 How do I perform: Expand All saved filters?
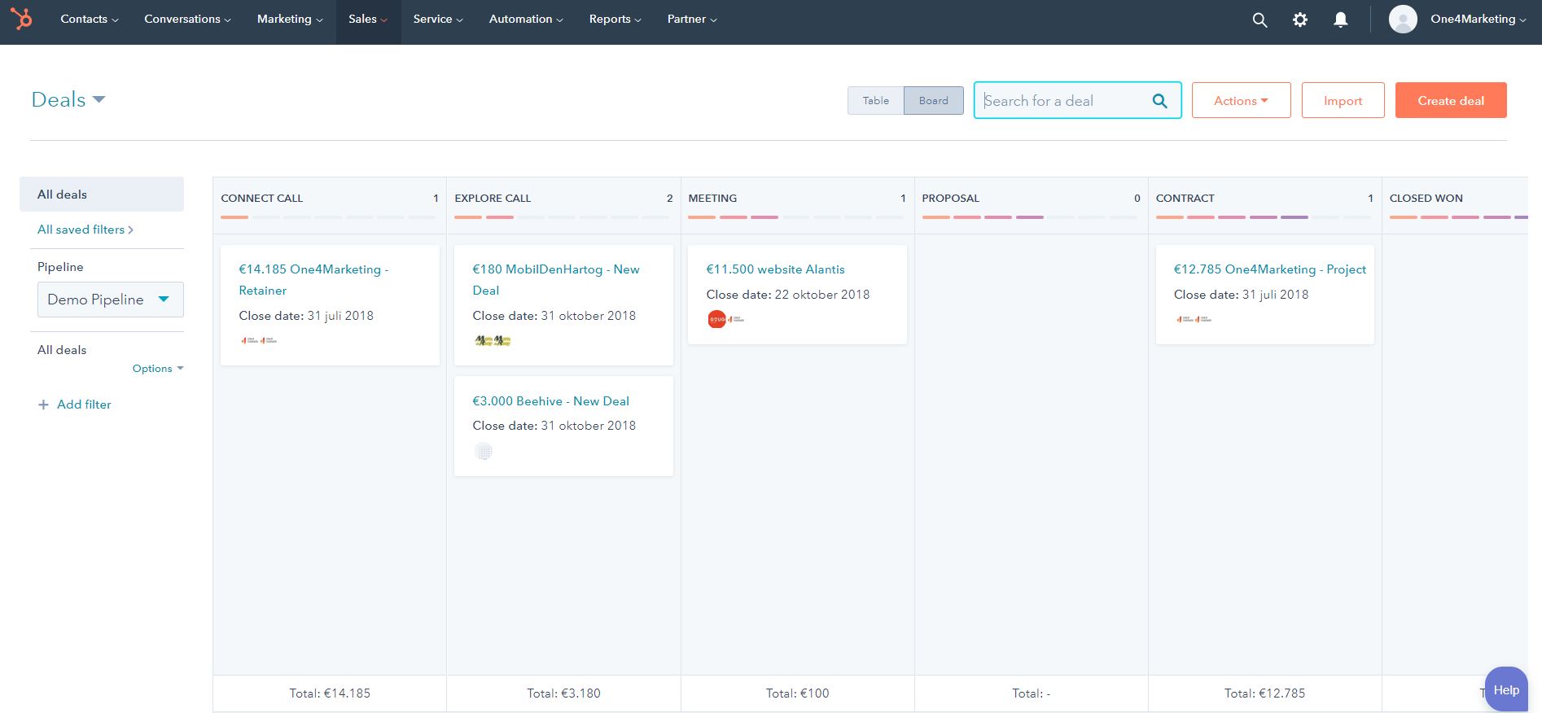(85, 230)
